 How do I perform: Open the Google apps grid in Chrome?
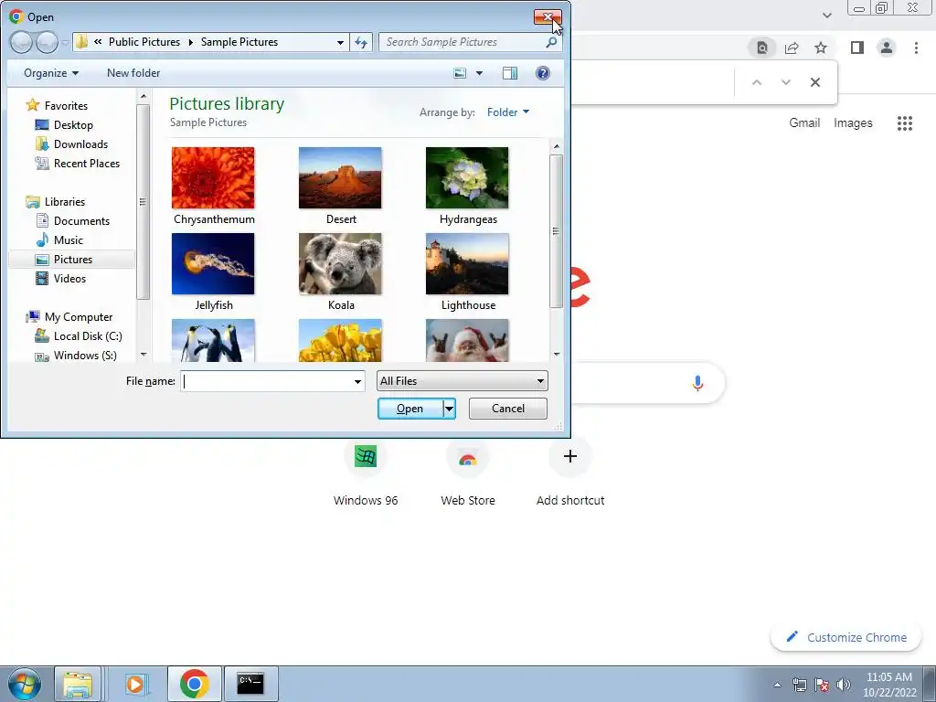pyautogui.click(x=904, y=123)
